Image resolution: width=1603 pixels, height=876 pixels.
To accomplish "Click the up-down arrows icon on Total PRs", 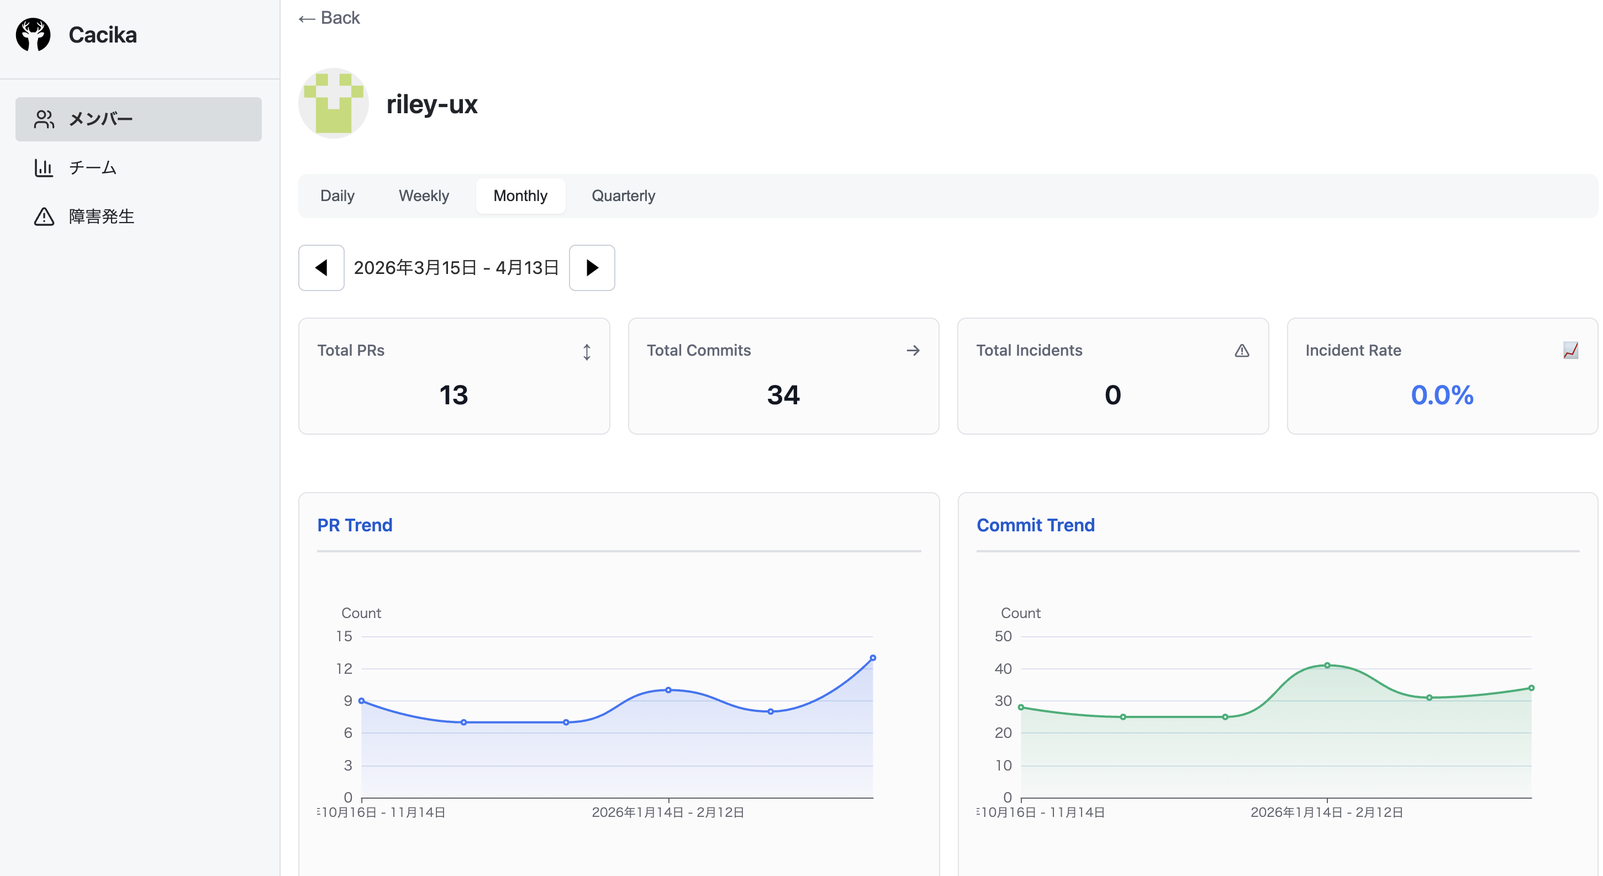I will click(x=586, y=352).
